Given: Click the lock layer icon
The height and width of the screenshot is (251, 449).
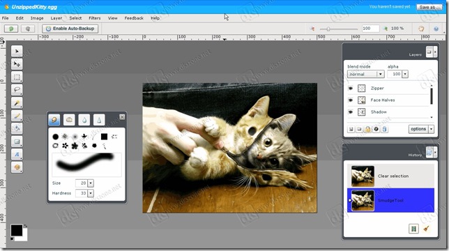Looking at the screenshot, I should 367,130.
